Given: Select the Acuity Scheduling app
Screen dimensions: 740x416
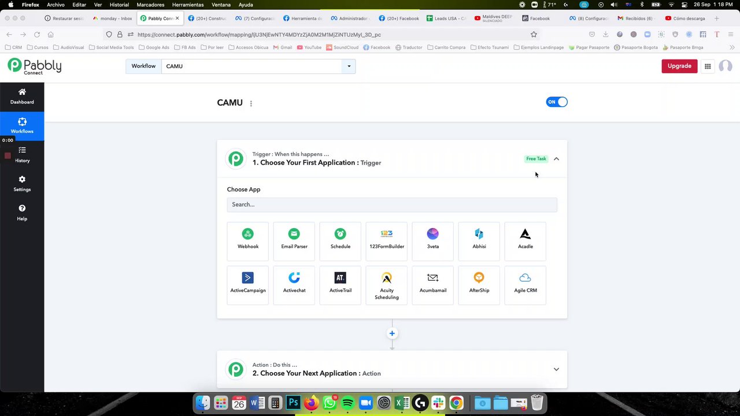Looking at the screenshot, I should 387,285.
